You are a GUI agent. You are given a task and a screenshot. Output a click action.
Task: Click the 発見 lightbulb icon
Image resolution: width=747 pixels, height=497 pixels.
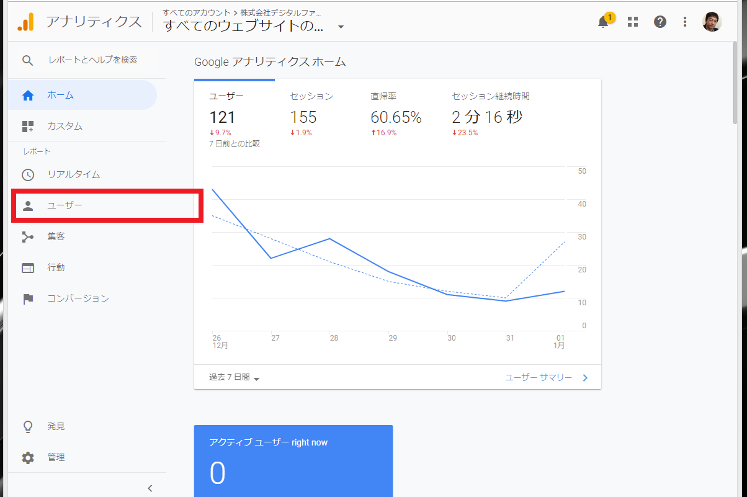click(28, 427)
